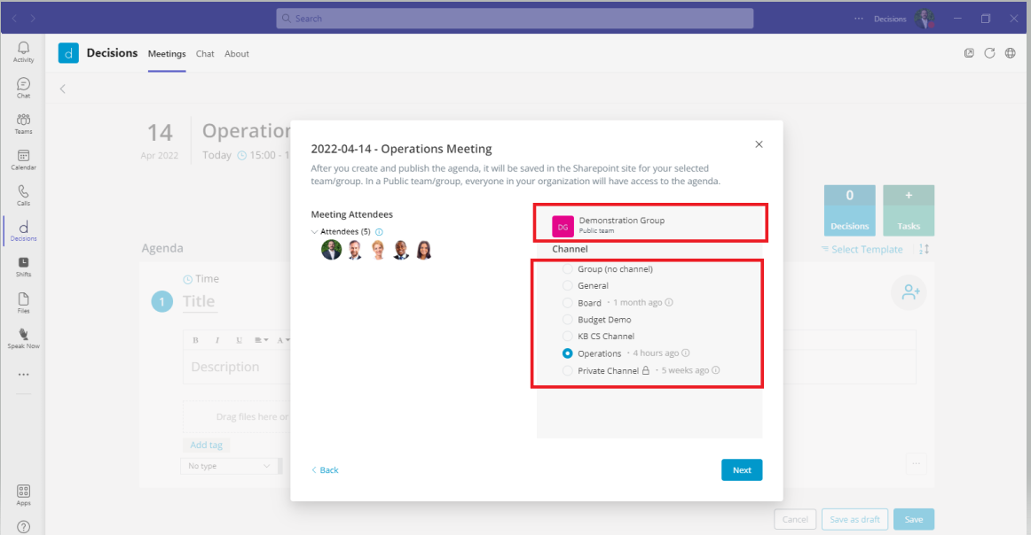Viewport: 1031px width, 535px height.
Task: Click the Teams search box
Action: [x=515, y=19]
